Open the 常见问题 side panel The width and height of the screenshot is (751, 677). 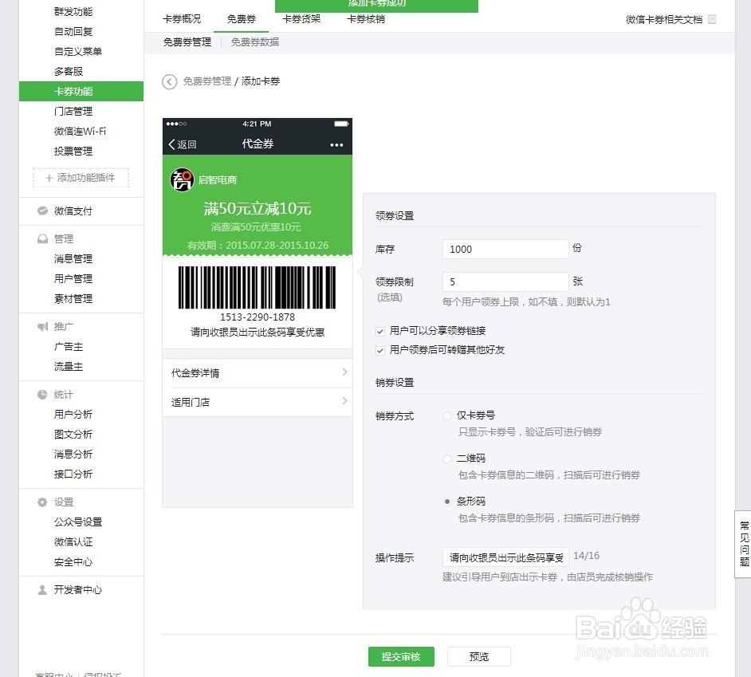[x=742, y=545]
